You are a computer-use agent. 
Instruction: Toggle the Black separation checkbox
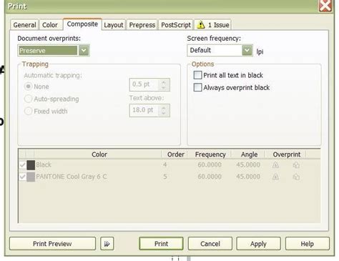tap(23, 164)
